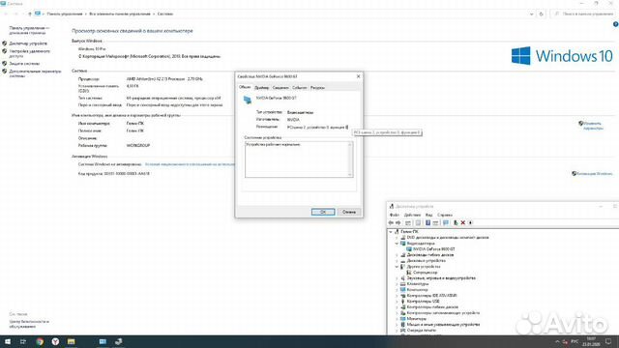Close NVIDIA properties dialog with X
The height and width of the screenshot is (348, 619).
tap(358, 76)
